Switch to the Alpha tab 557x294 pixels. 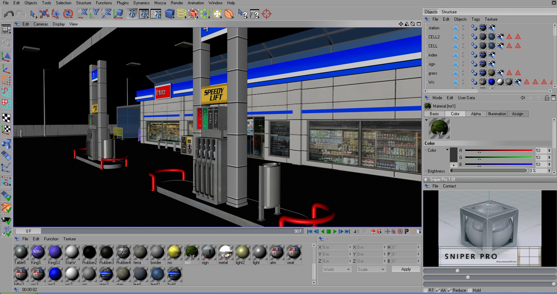(476, 114)
